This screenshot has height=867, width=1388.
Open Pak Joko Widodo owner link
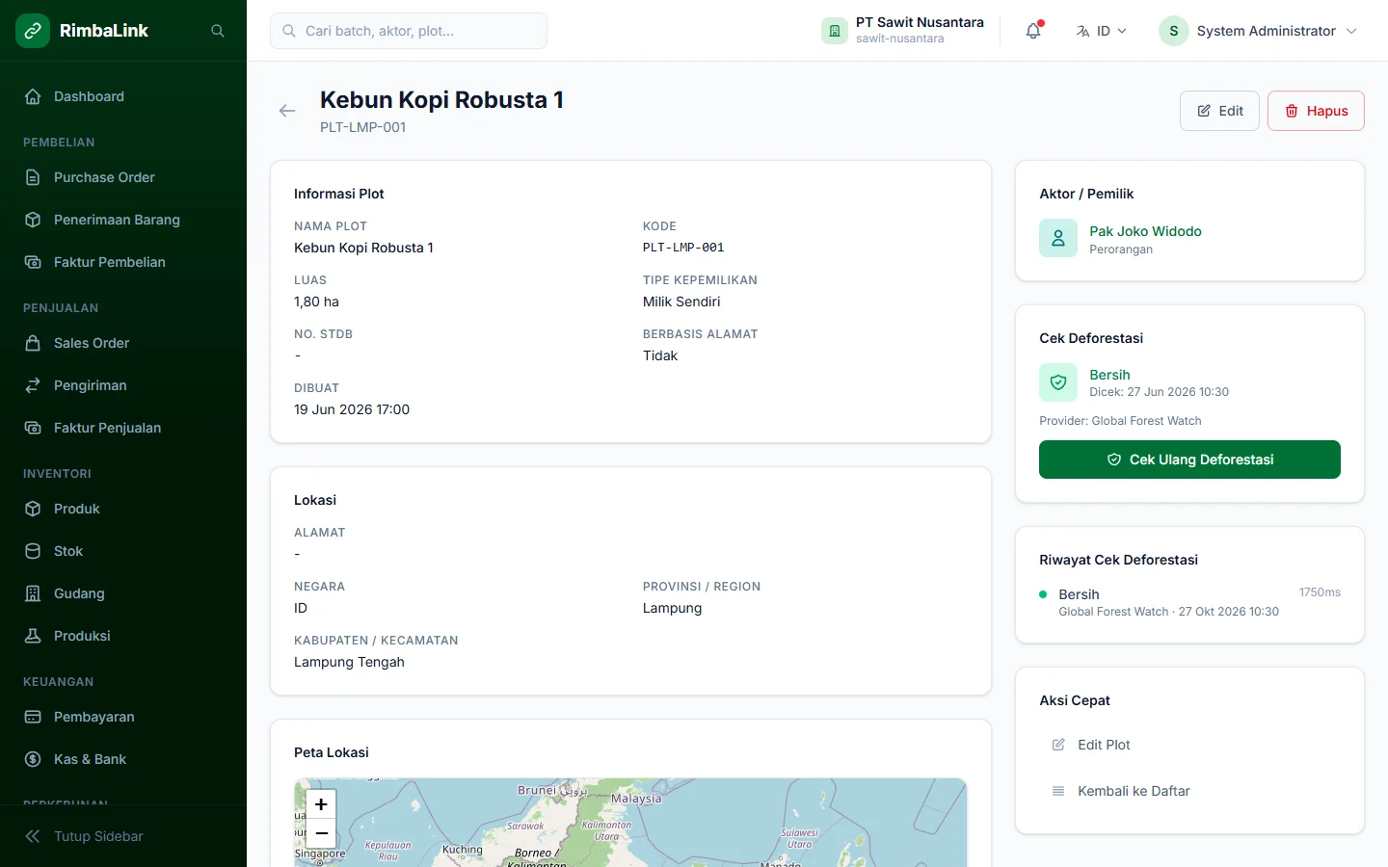pos(1145,231)
